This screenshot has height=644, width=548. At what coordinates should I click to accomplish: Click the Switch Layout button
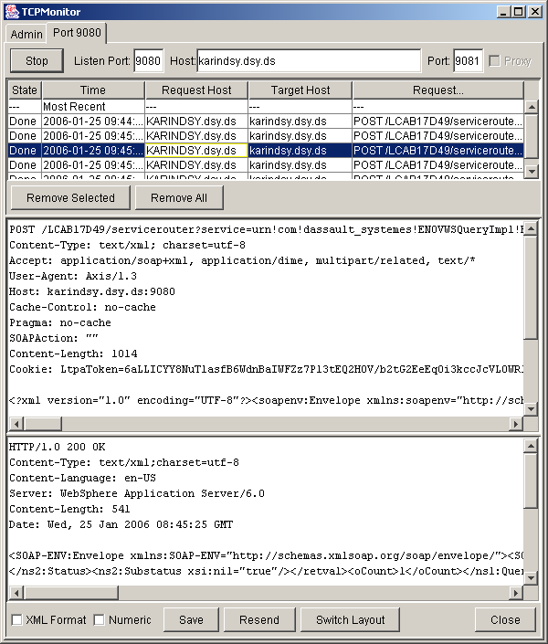[x=350, y=619]
